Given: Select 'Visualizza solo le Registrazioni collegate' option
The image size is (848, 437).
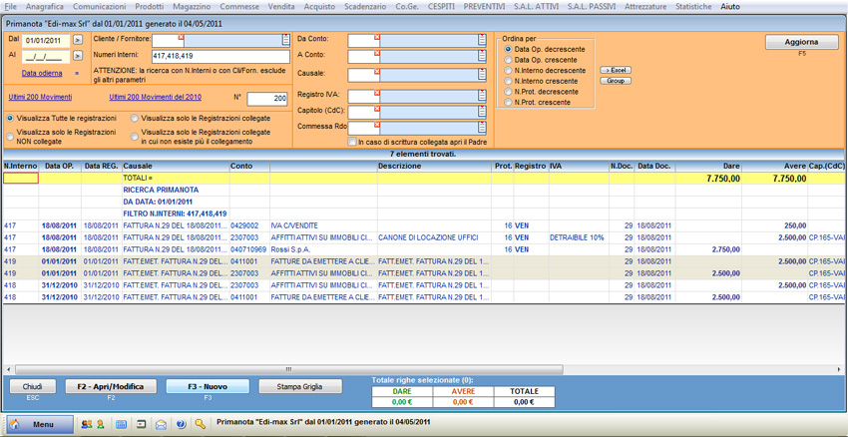Looking at the screenshot, I should tap(136, 118).
